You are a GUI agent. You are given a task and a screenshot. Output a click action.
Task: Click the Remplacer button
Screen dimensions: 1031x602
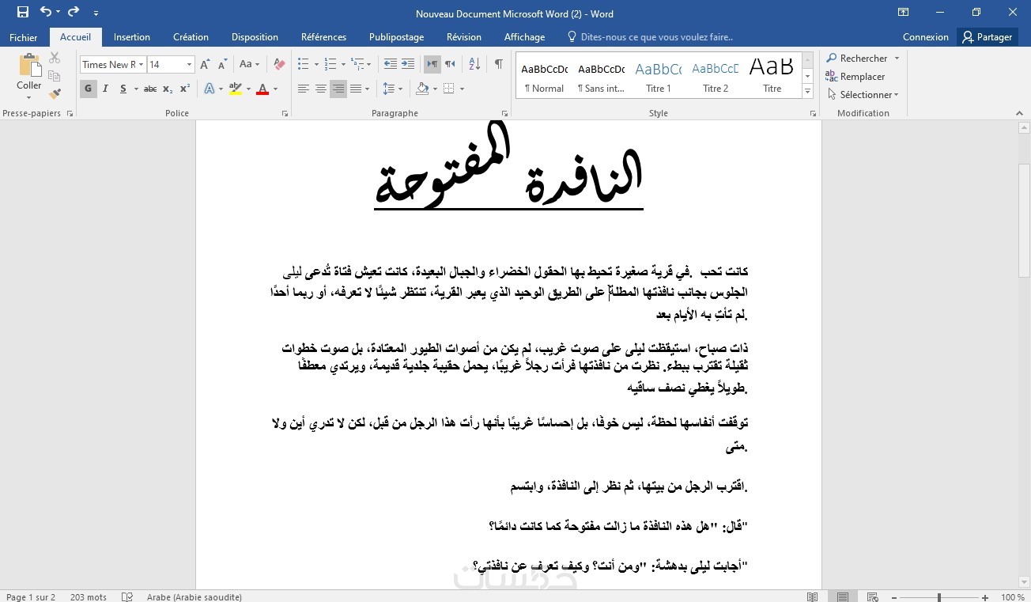[855, 77]
